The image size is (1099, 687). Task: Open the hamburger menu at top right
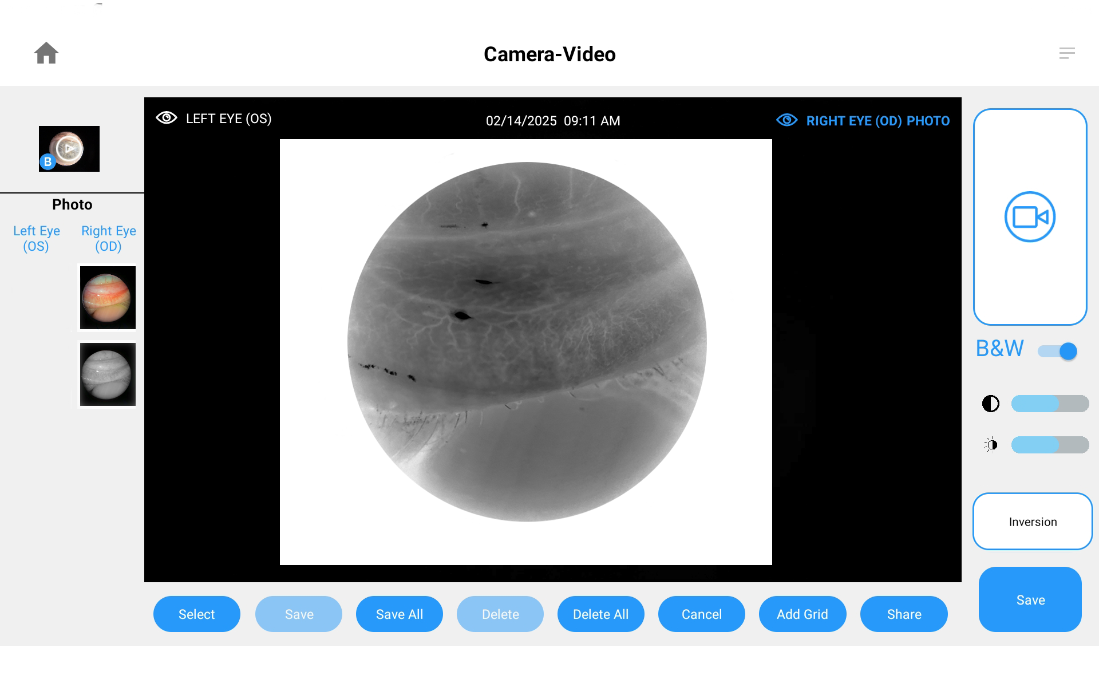point(1066,53)
